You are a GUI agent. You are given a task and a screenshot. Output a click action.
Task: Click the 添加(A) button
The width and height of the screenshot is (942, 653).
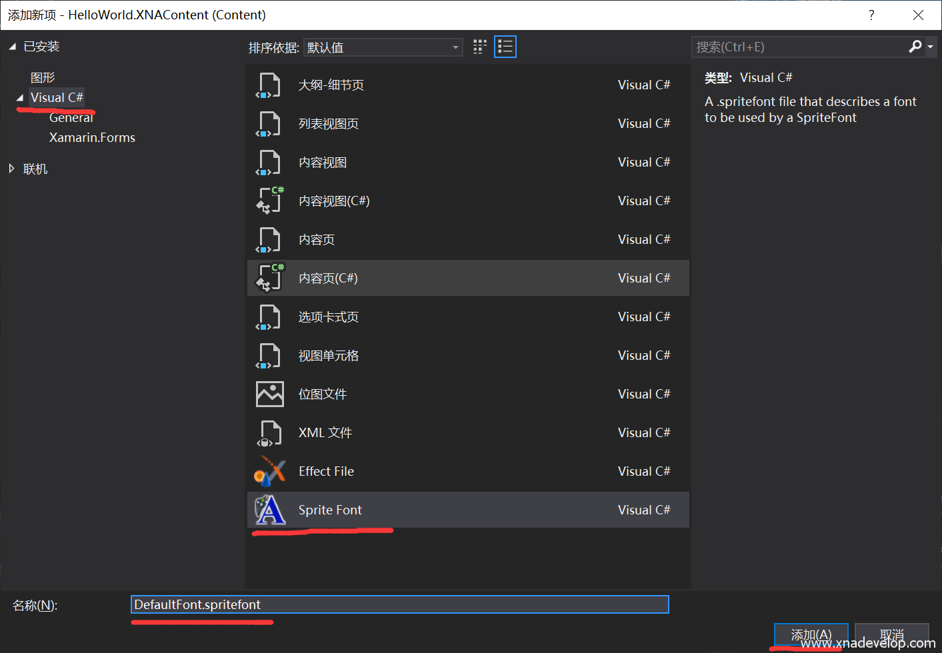click(x=811, y=634)
